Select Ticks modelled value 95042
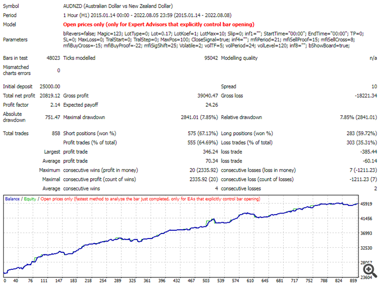 211,58
